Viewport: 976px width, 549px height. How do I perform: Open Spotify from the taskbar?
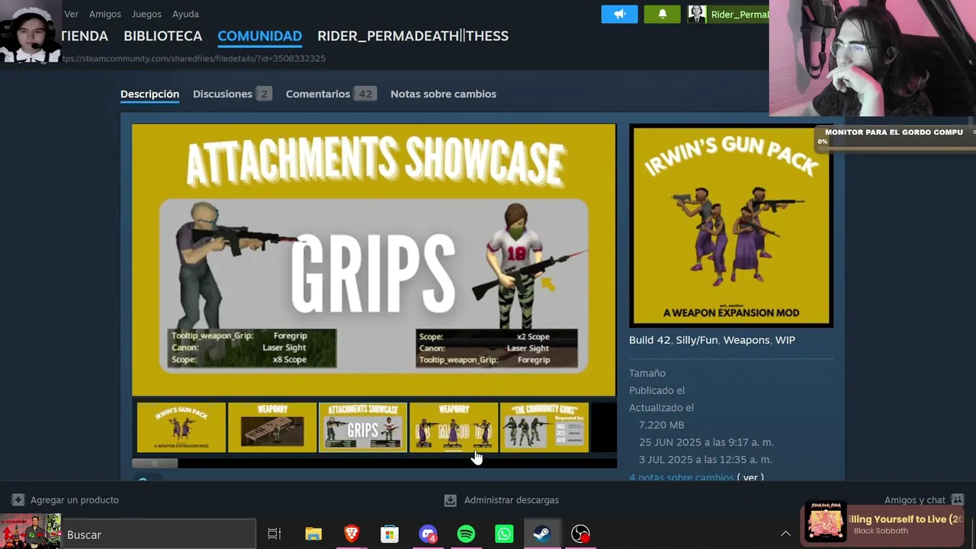pos(466,535)
